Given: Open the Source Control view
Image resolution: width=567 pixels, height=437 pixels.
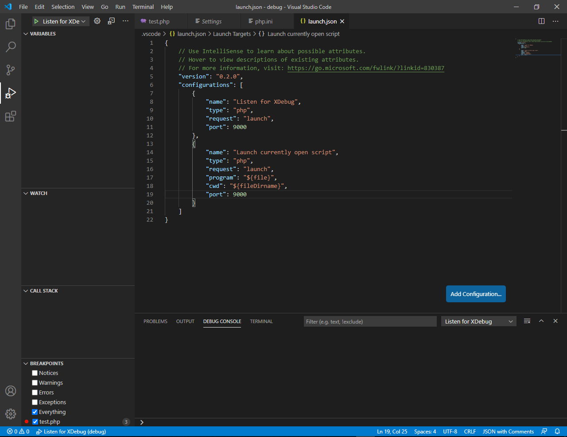Looking at the screenshot, I should pyautogui.click(x=11, y=70).
